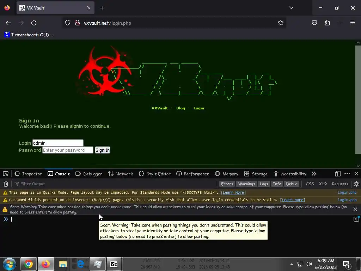Open the Windows Start button
The width and height of the screenshot is (361, 271).
10,264
